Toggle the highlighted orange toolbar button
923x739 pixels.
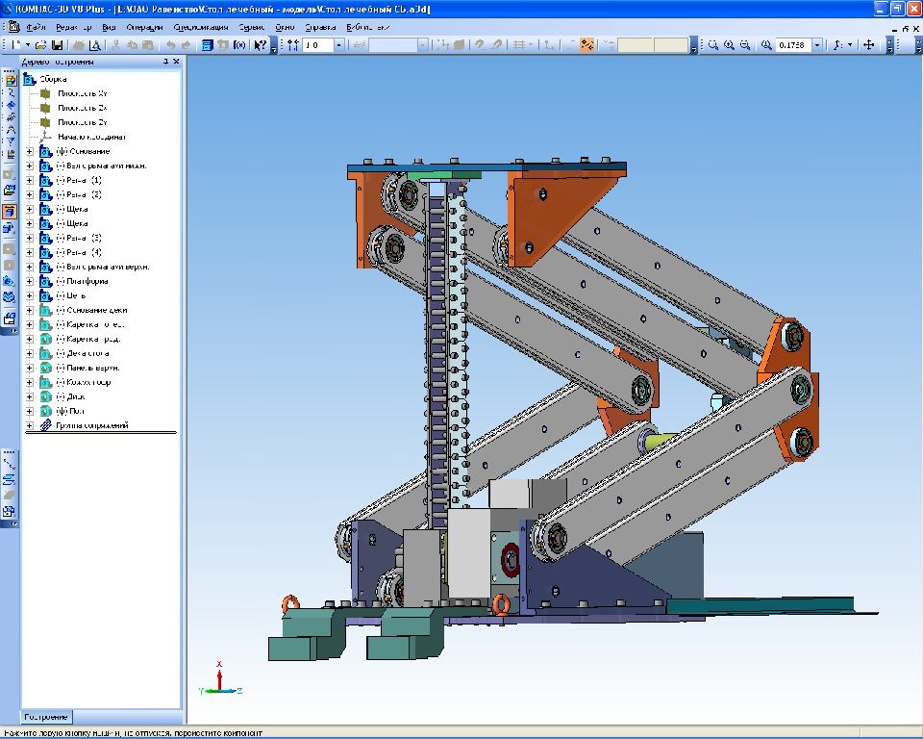(x=586, y=45)
